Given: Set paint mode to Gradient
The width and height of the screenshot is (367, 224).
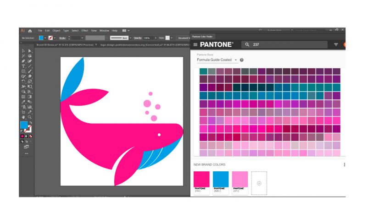Looking at the screenshot, I should [27, 136].
